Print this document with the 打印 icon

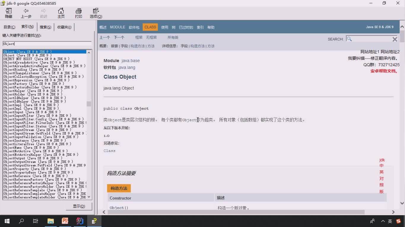click(78, 13)
